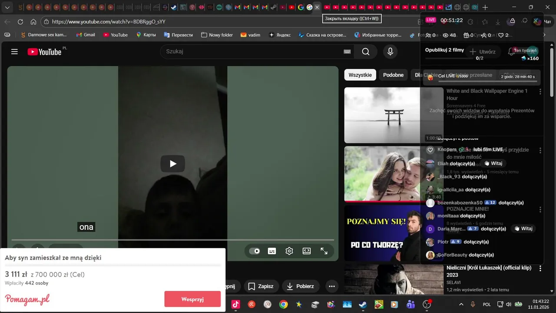
Task: Open the vadim bookmark
Action: 250,35
